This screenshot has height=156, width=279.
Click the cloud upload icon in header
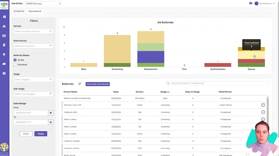251,3
